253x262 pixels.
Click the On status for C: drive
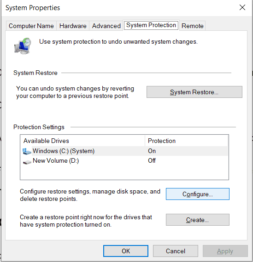(152, 151)
